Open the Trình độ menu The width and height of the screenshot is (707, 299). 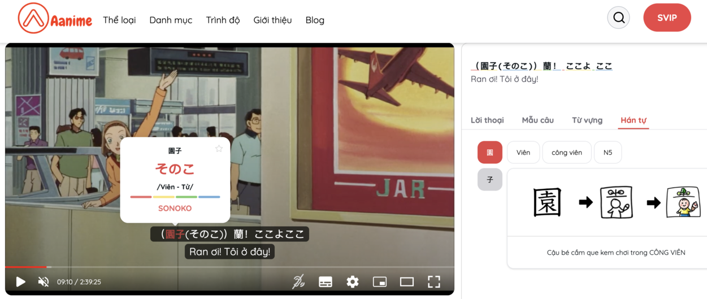(223, 20)
